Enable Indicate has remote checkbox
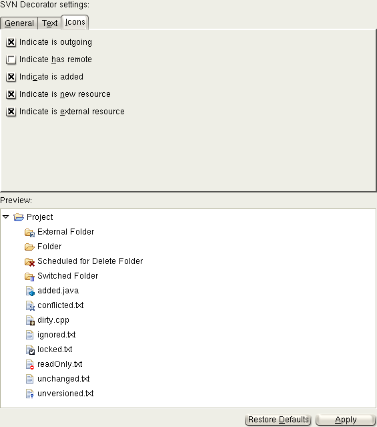 (11, 59)
